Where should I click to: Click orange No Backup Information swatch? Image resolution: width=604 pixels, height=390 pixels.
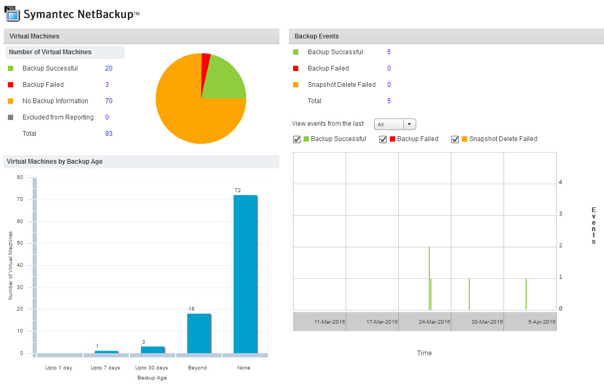11,101
